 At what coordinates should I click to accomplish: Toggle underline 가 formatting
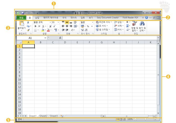[43, 26]
